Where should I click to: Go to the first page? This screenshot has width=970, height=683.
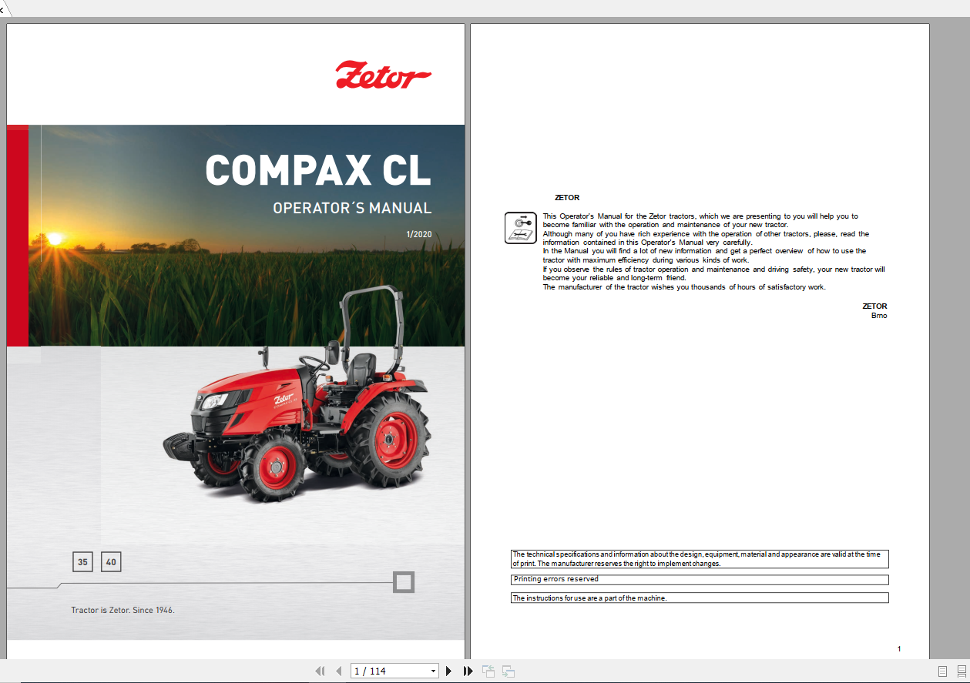coord(321,671)
